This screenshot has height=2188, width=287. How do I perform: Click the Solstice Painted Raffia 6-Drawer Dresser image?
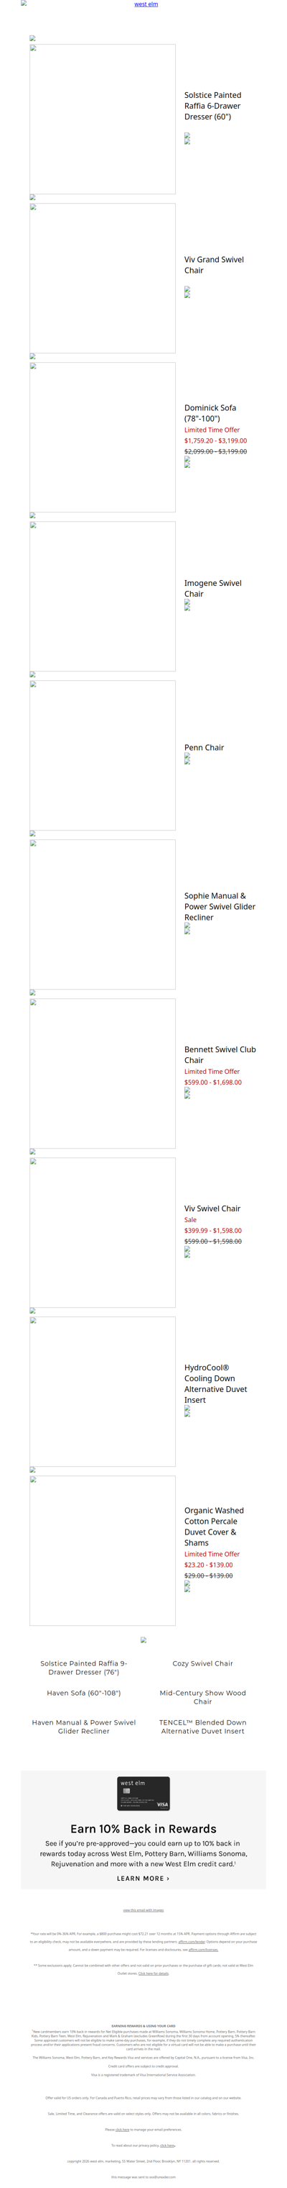click(103, 119)
